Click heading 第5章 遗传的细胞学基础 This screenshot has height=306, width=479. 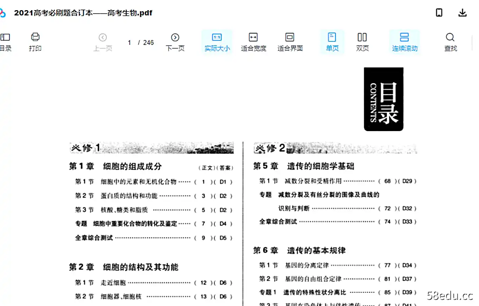coord(304,166)
